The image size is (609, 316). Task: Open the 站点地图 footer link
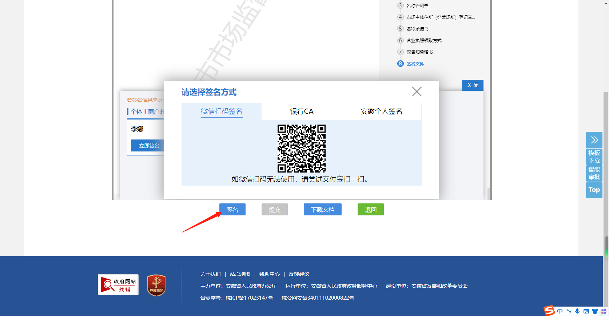240,274
